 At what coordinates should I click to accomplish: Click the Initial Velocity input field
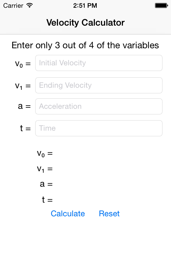point(99,63)
